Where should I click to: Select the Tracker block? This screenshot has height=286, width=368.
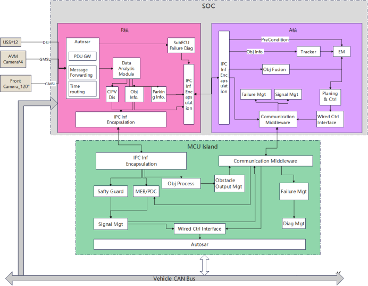[x=308, y=52]
